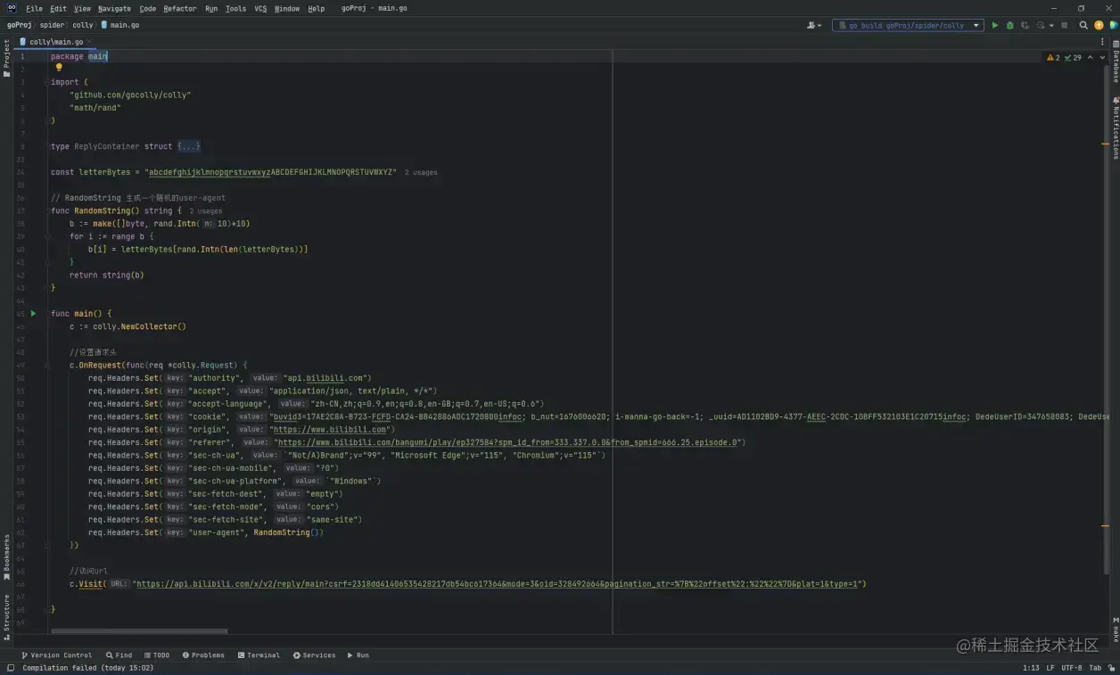This screenshot has width=1120, height=675.
Task: Open the Refactor menu
Action: coord(179,8)
